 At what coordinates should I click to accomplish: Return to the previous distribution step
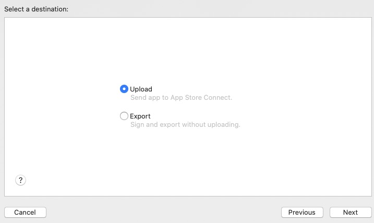pyautogui.click(x=302, y=212)
